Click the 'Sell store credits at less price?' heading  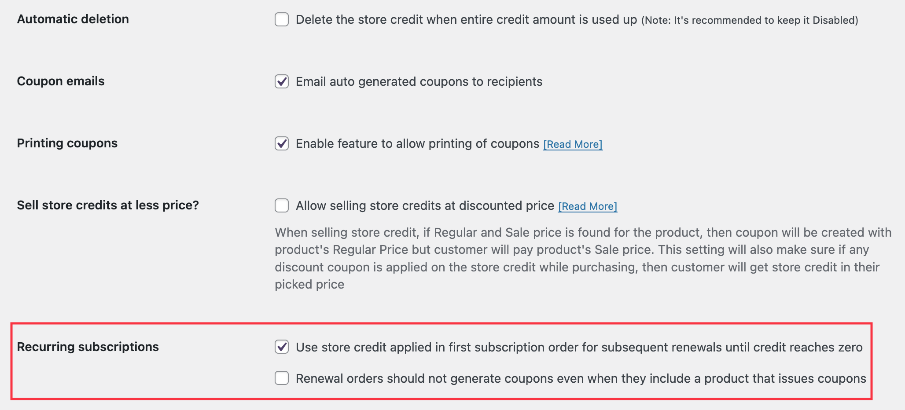(x=108, y=205)
